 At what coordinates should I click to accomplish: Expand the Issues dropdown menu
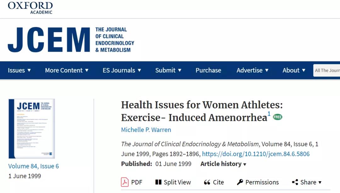coord(19,70)
